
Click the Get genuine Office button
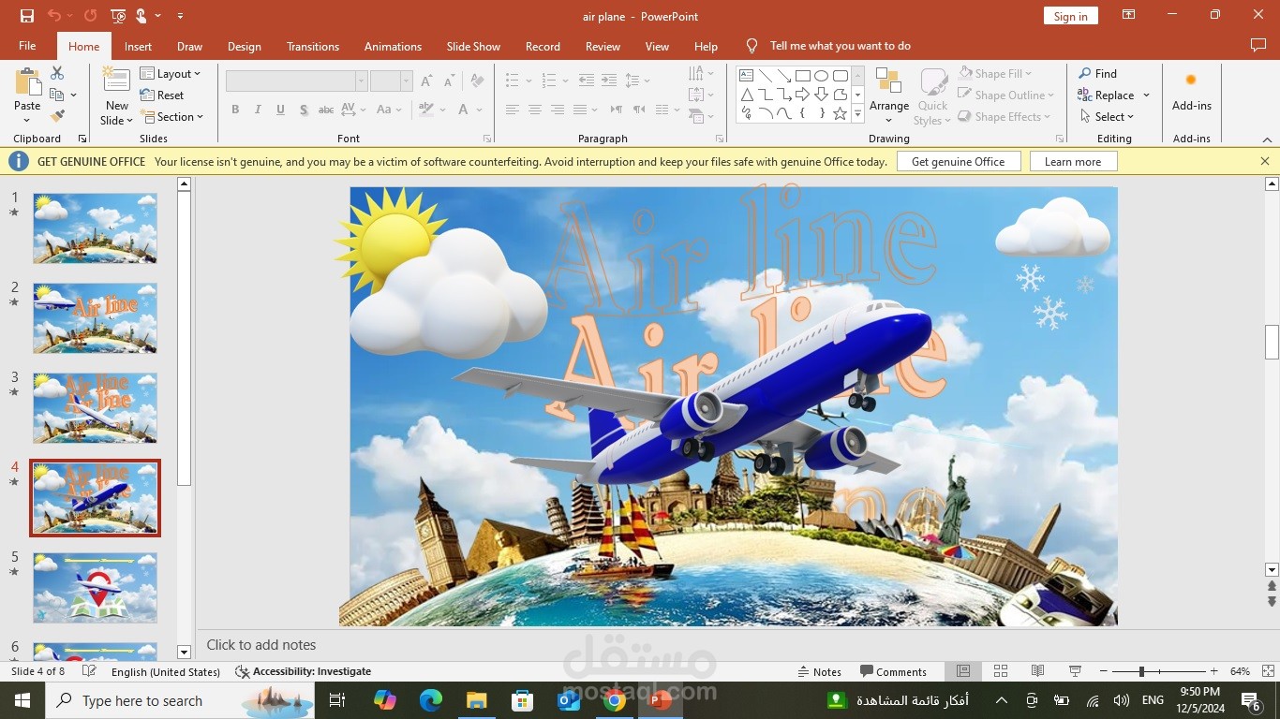click(x=958, y=161)
